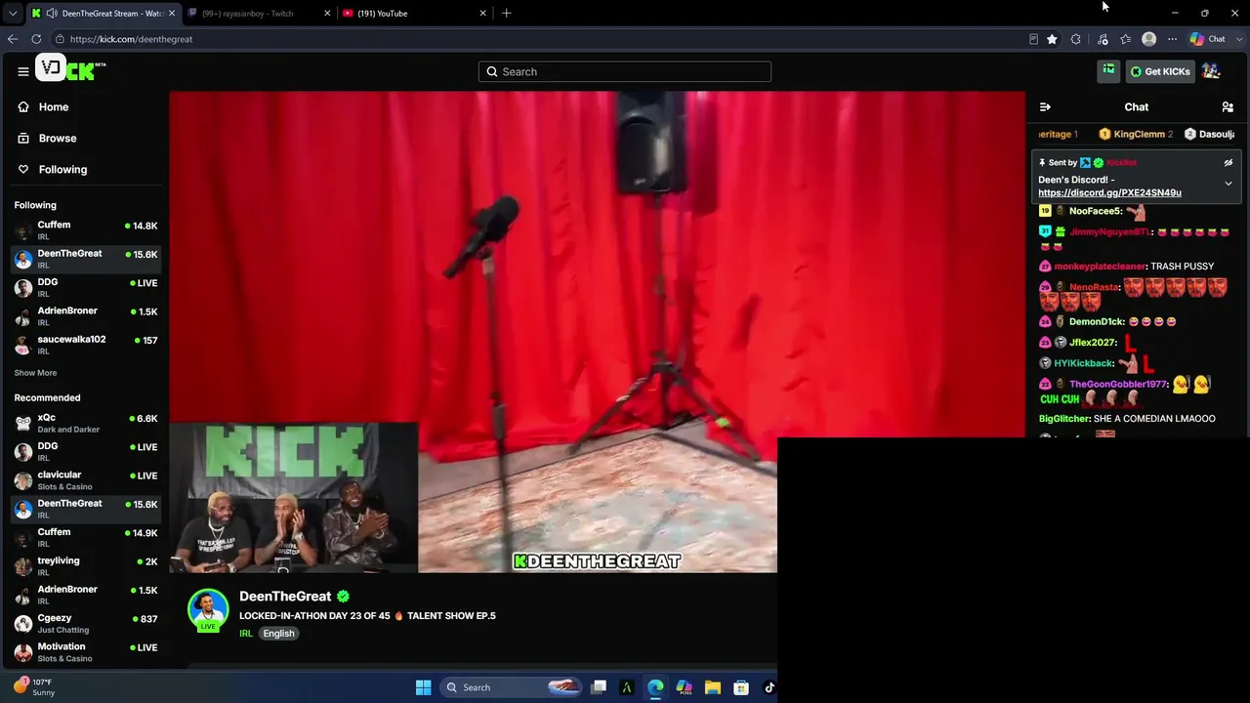
Task: Open Task View on the taskbar
Action: point(599,687)
